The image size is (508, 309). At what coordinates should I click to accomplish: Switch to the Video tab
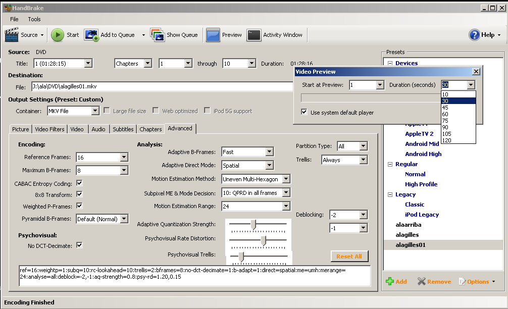pyautogui.click(x=77, y=129)
